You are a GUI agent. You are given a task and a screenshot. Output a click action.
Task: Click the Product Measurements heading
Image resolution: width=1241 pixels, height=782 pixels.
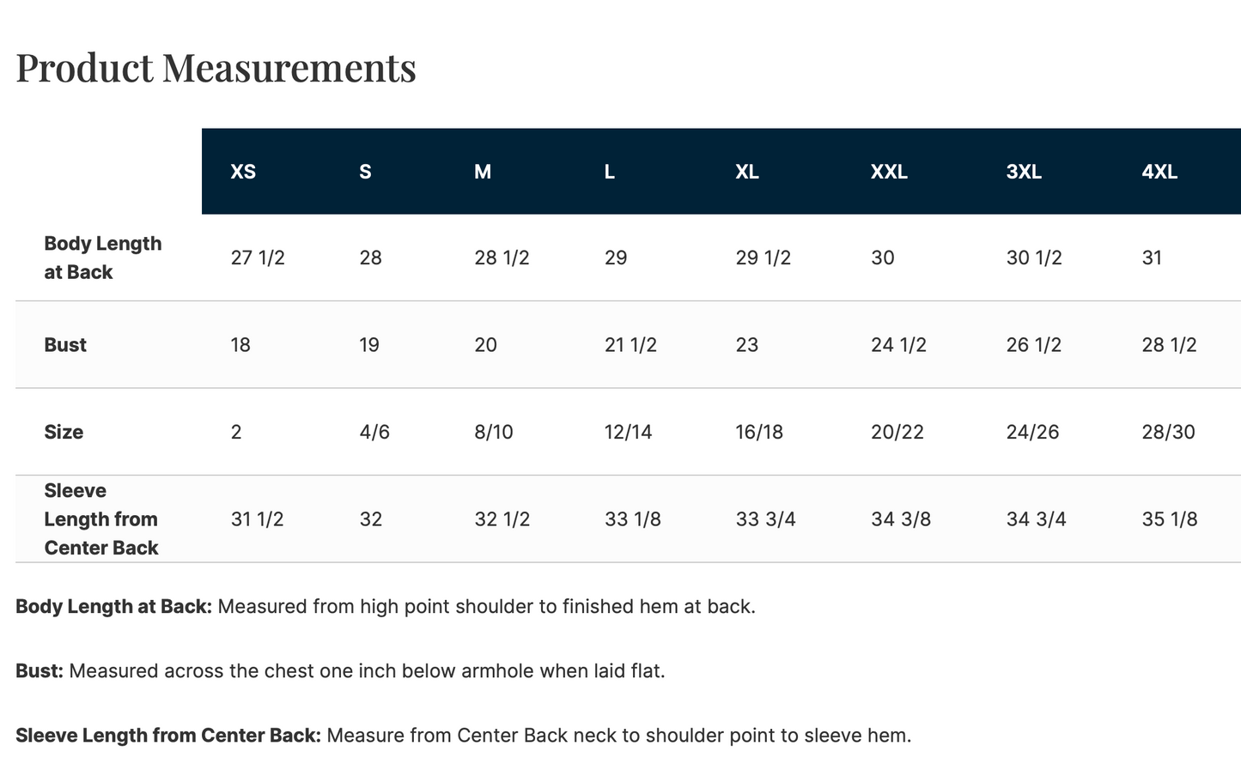pos(216,68)
